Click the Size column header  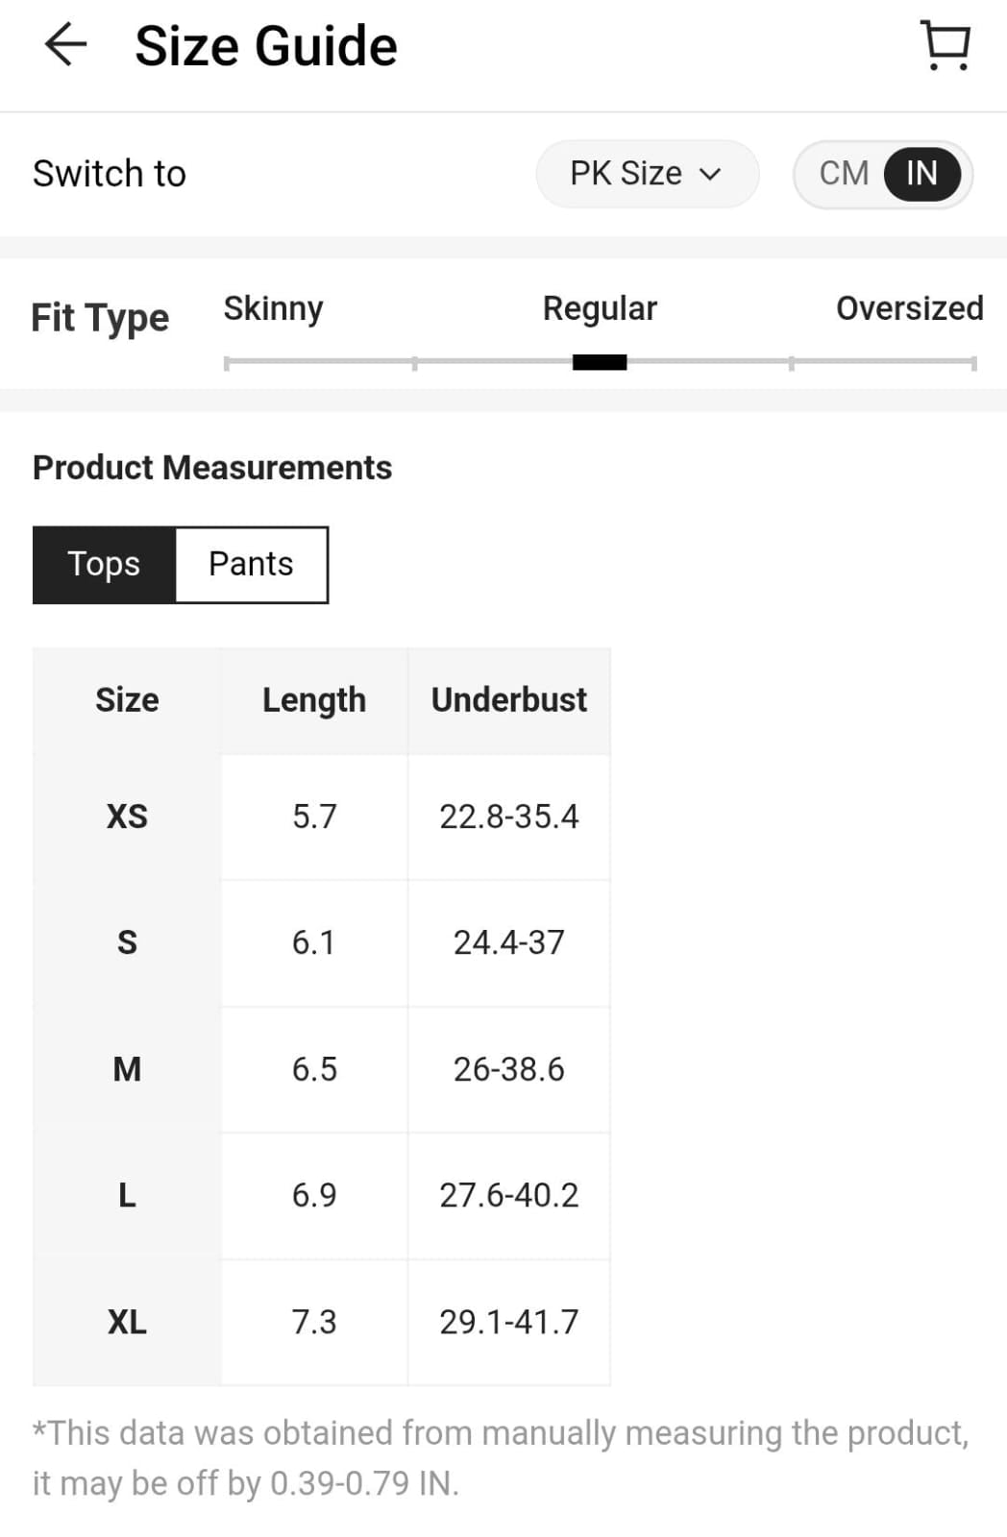[127, 700]
